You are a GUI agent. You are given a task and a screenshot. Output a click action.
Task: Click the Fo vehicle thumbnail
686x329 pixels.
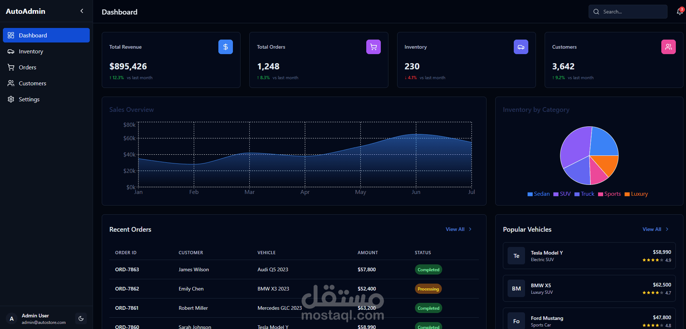click(516, 321)
